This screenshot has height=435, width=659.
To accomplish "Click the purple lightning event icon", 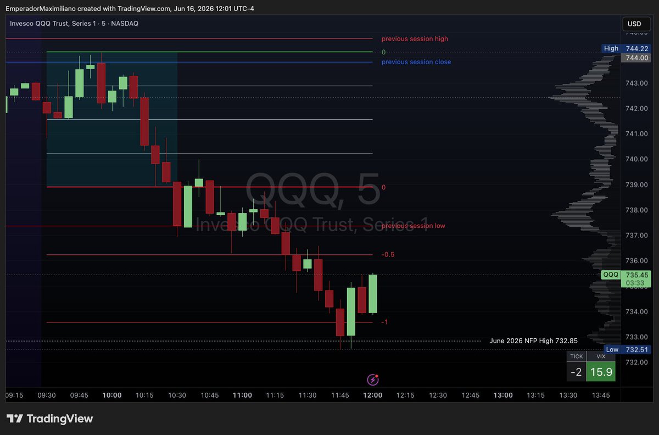I will [373, 380].
